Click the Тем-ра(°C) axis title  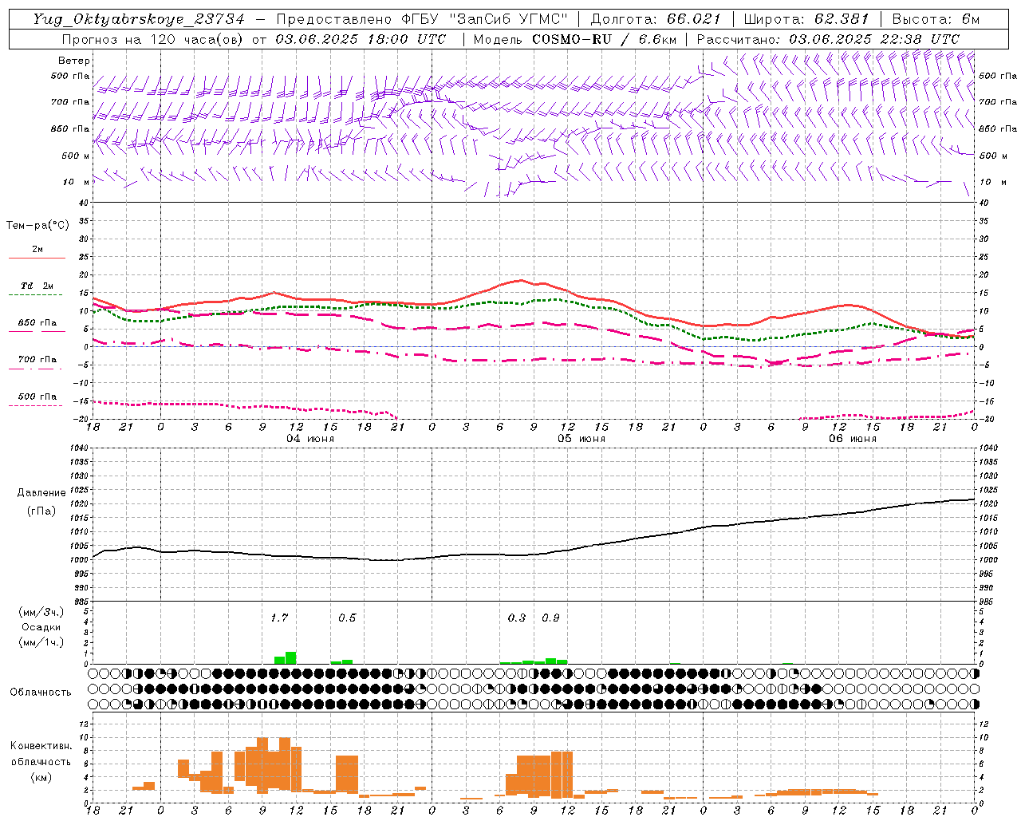coord(37,226)
